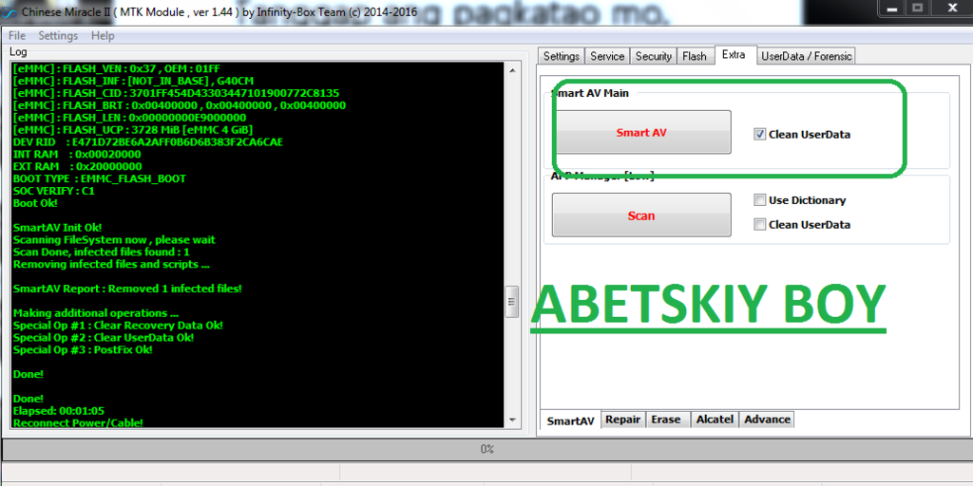Open the Erase bottom tab

[666, 420]
